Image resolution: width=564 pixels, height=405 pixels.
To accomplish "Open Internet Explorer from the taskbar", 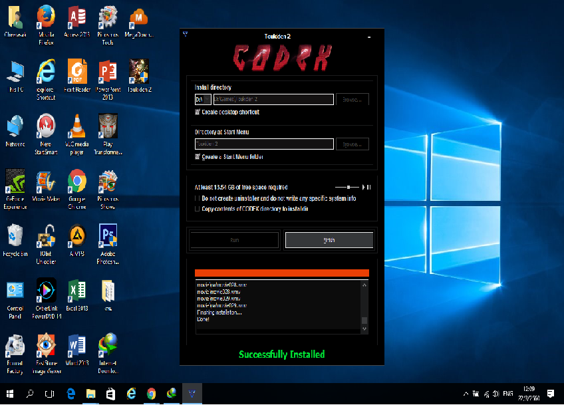I will 131,394.
